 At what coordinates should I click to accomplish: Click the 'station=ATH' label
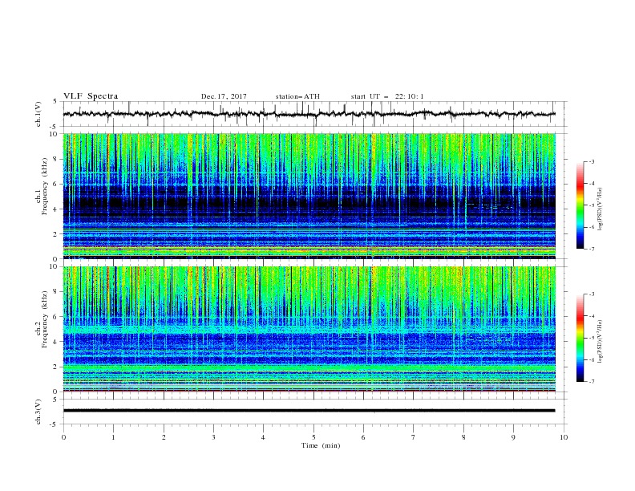pos(297,96)
